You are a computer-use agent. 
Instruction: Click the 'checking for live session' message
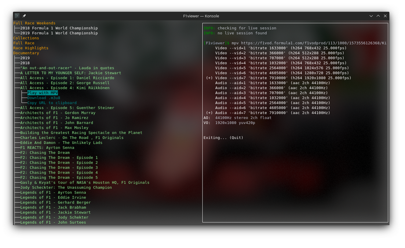coord(247,28)
